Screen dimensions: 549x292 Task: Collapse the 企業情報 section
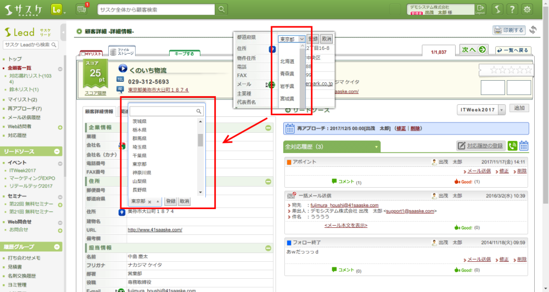click(268, 127)
